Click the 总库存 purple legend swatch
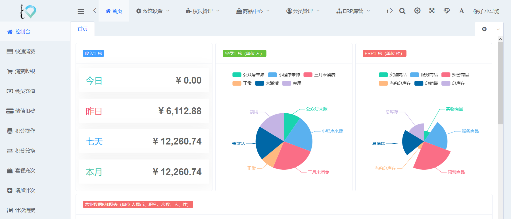This screenshot has width=511, height=219. pos(446,83)
